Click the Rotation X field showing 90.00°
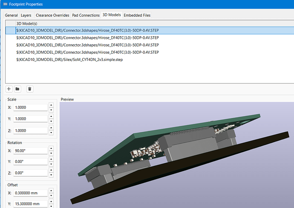Image resolution: width=294 pixels, height=208 pixels. click(31, 150)
